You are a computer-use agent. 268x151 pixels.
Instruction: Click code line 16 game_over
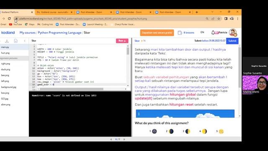(46, 85)
